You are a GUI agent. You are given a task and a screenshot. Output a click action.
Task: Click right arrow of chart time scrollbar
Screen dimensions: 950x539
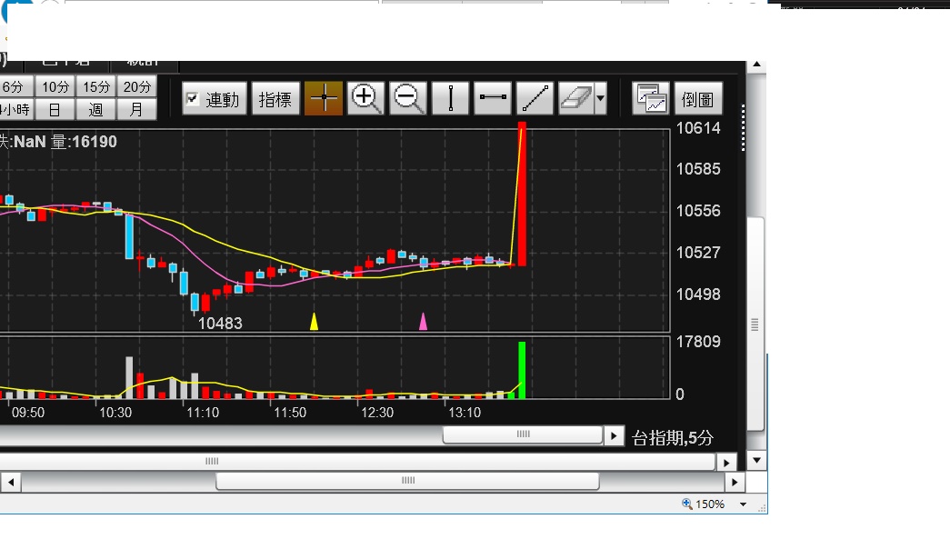pos(614,435)
